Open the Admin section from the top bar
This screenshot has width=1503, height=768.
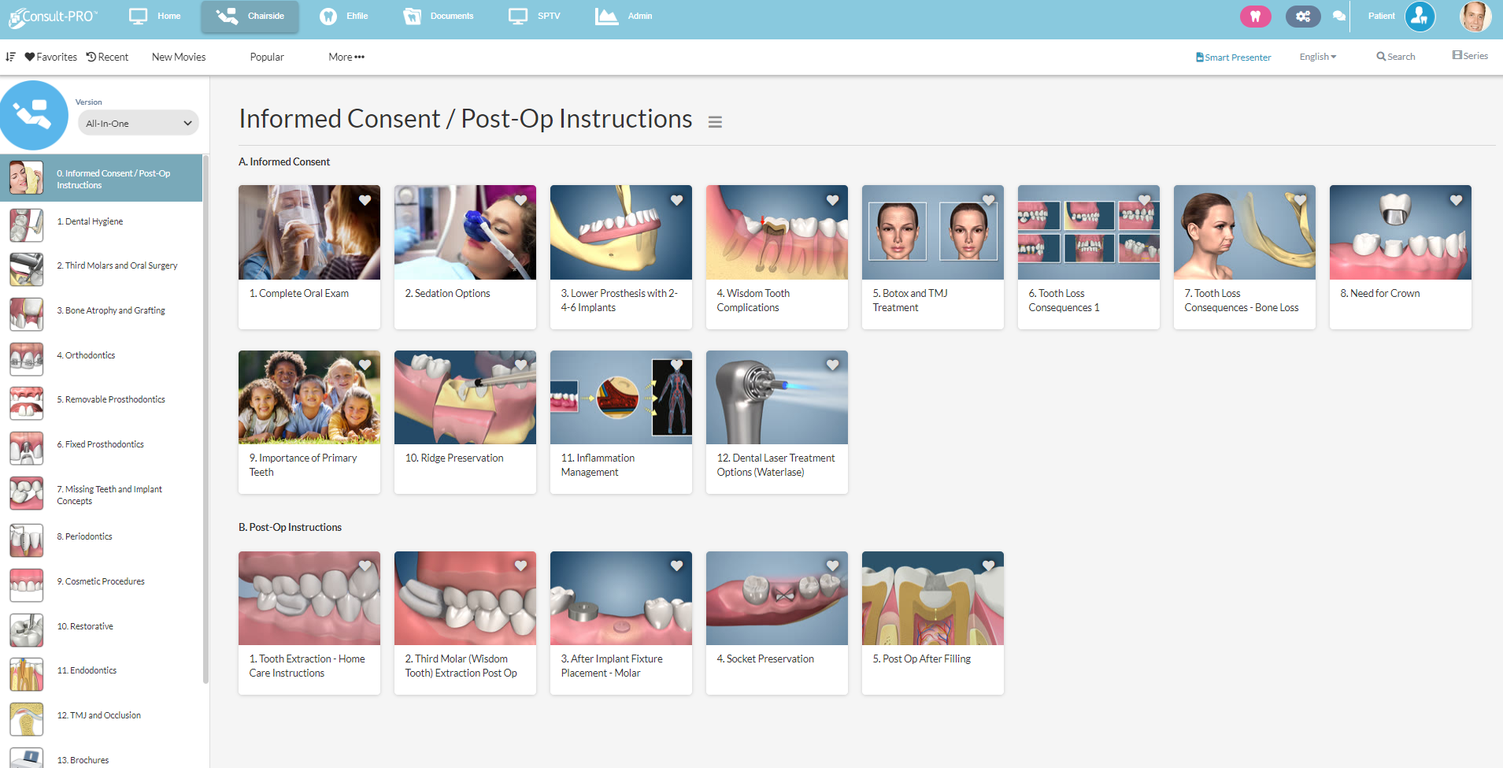pyautogui.click(x=624, y=16)
